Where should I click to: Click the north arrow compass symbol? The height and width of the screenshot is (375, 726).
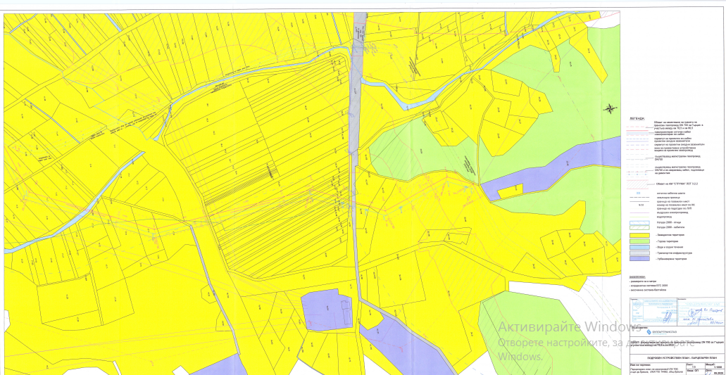(609, 108)
